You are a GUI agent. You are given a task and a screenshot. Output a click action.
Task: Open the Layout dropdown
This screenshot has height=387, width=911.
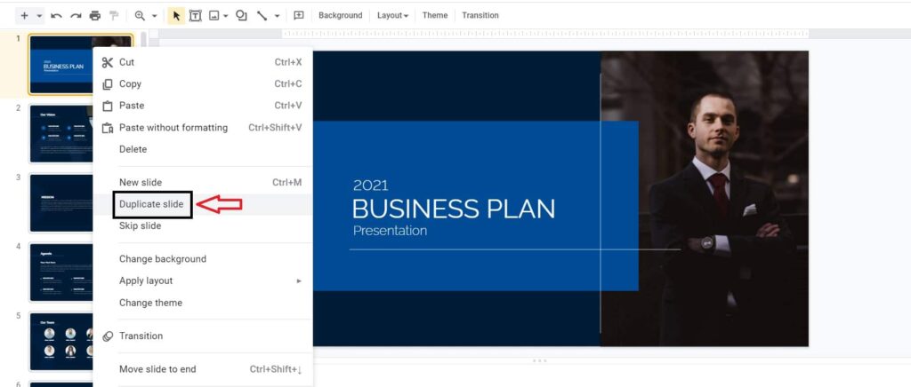[x=392, y=16]
